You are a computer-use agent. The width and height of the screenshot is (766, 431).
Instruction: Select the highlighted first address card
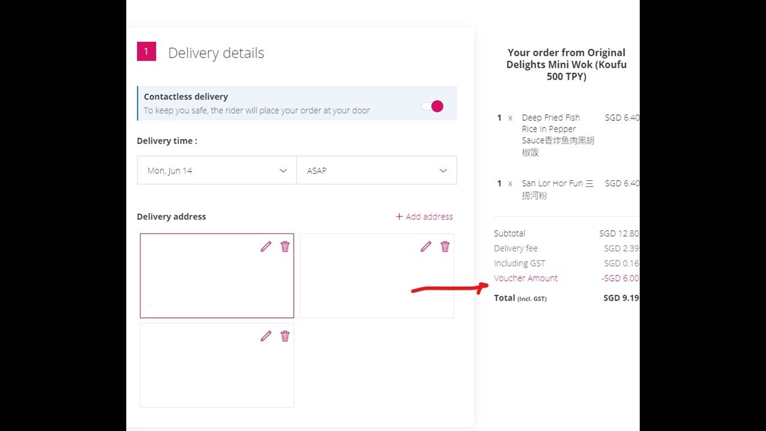217,275
